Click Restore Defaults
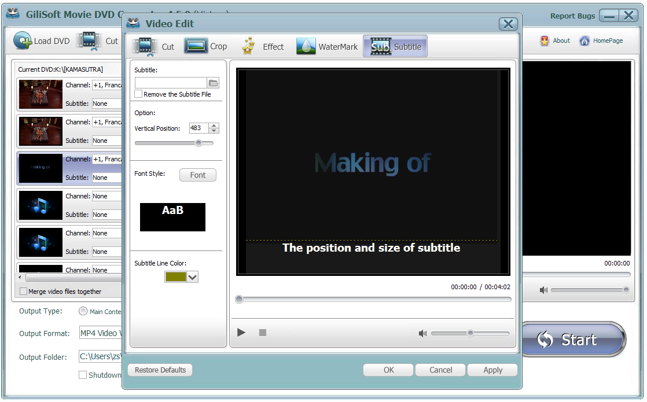This screenshot has height=402, width=647. [160, 370]
